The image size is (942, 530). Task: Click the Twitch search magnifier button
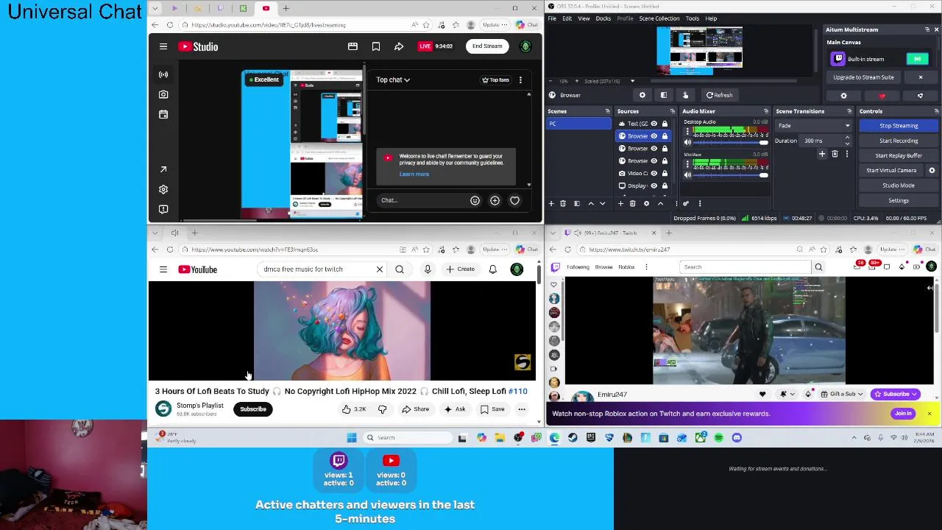click(x=818, y=267)
